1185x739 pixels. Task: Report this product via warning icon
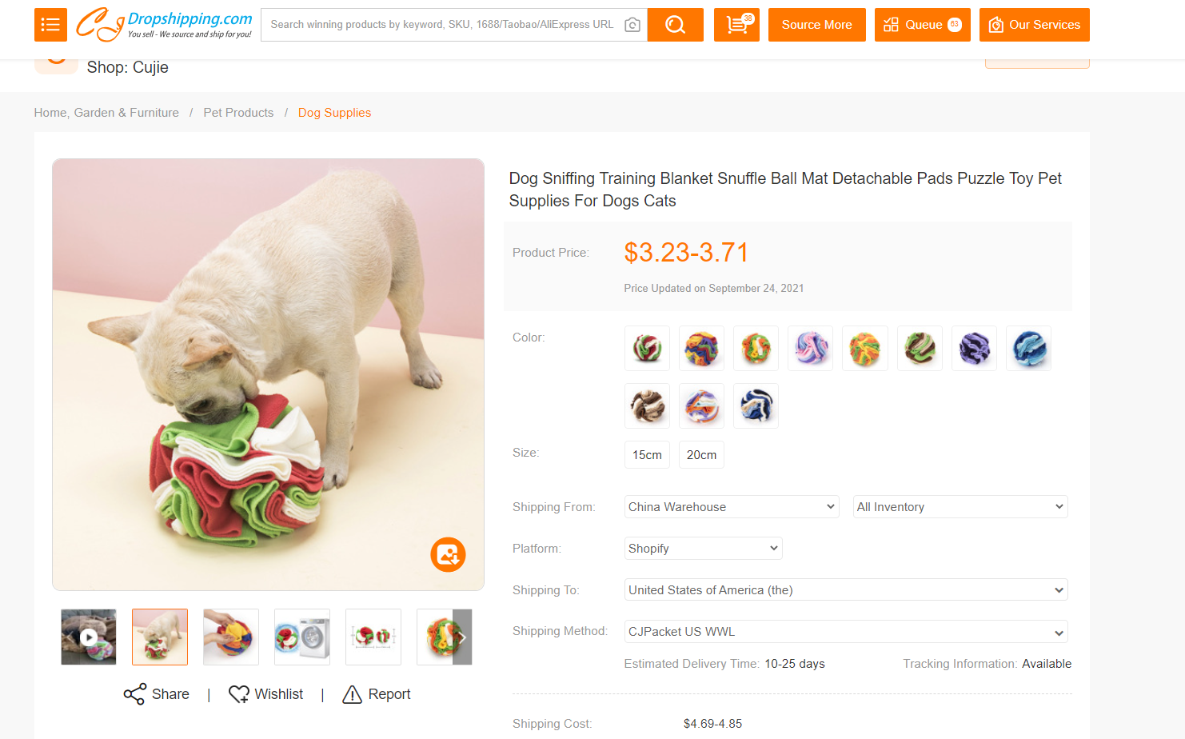point(352,694)
